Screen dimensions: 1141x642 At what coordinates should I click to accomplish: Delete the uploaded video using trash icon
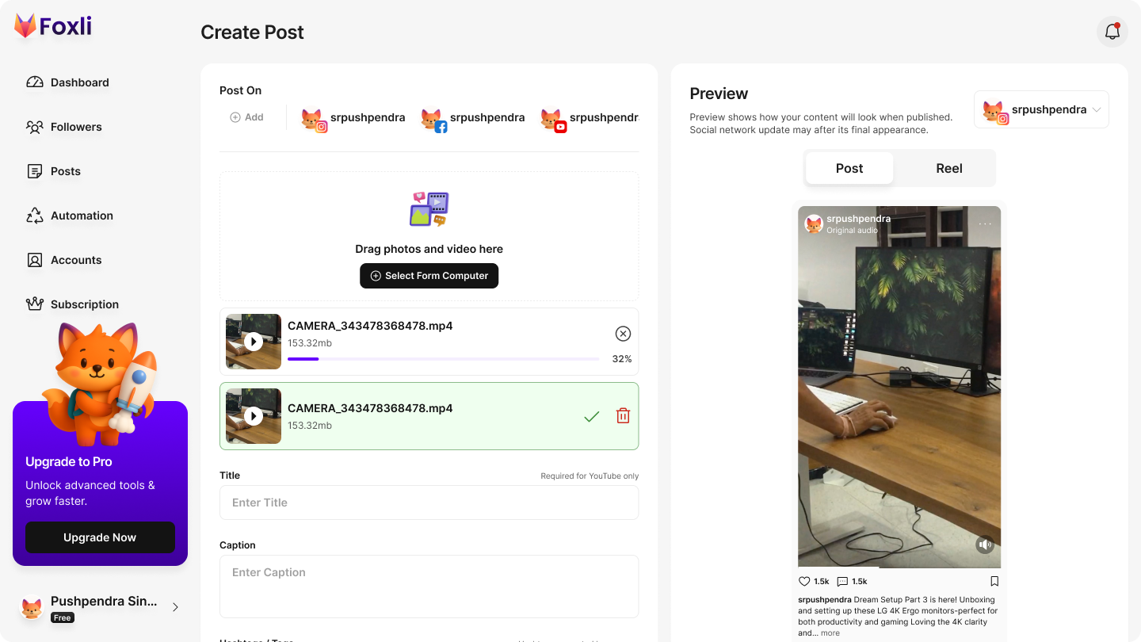(623, 416)
